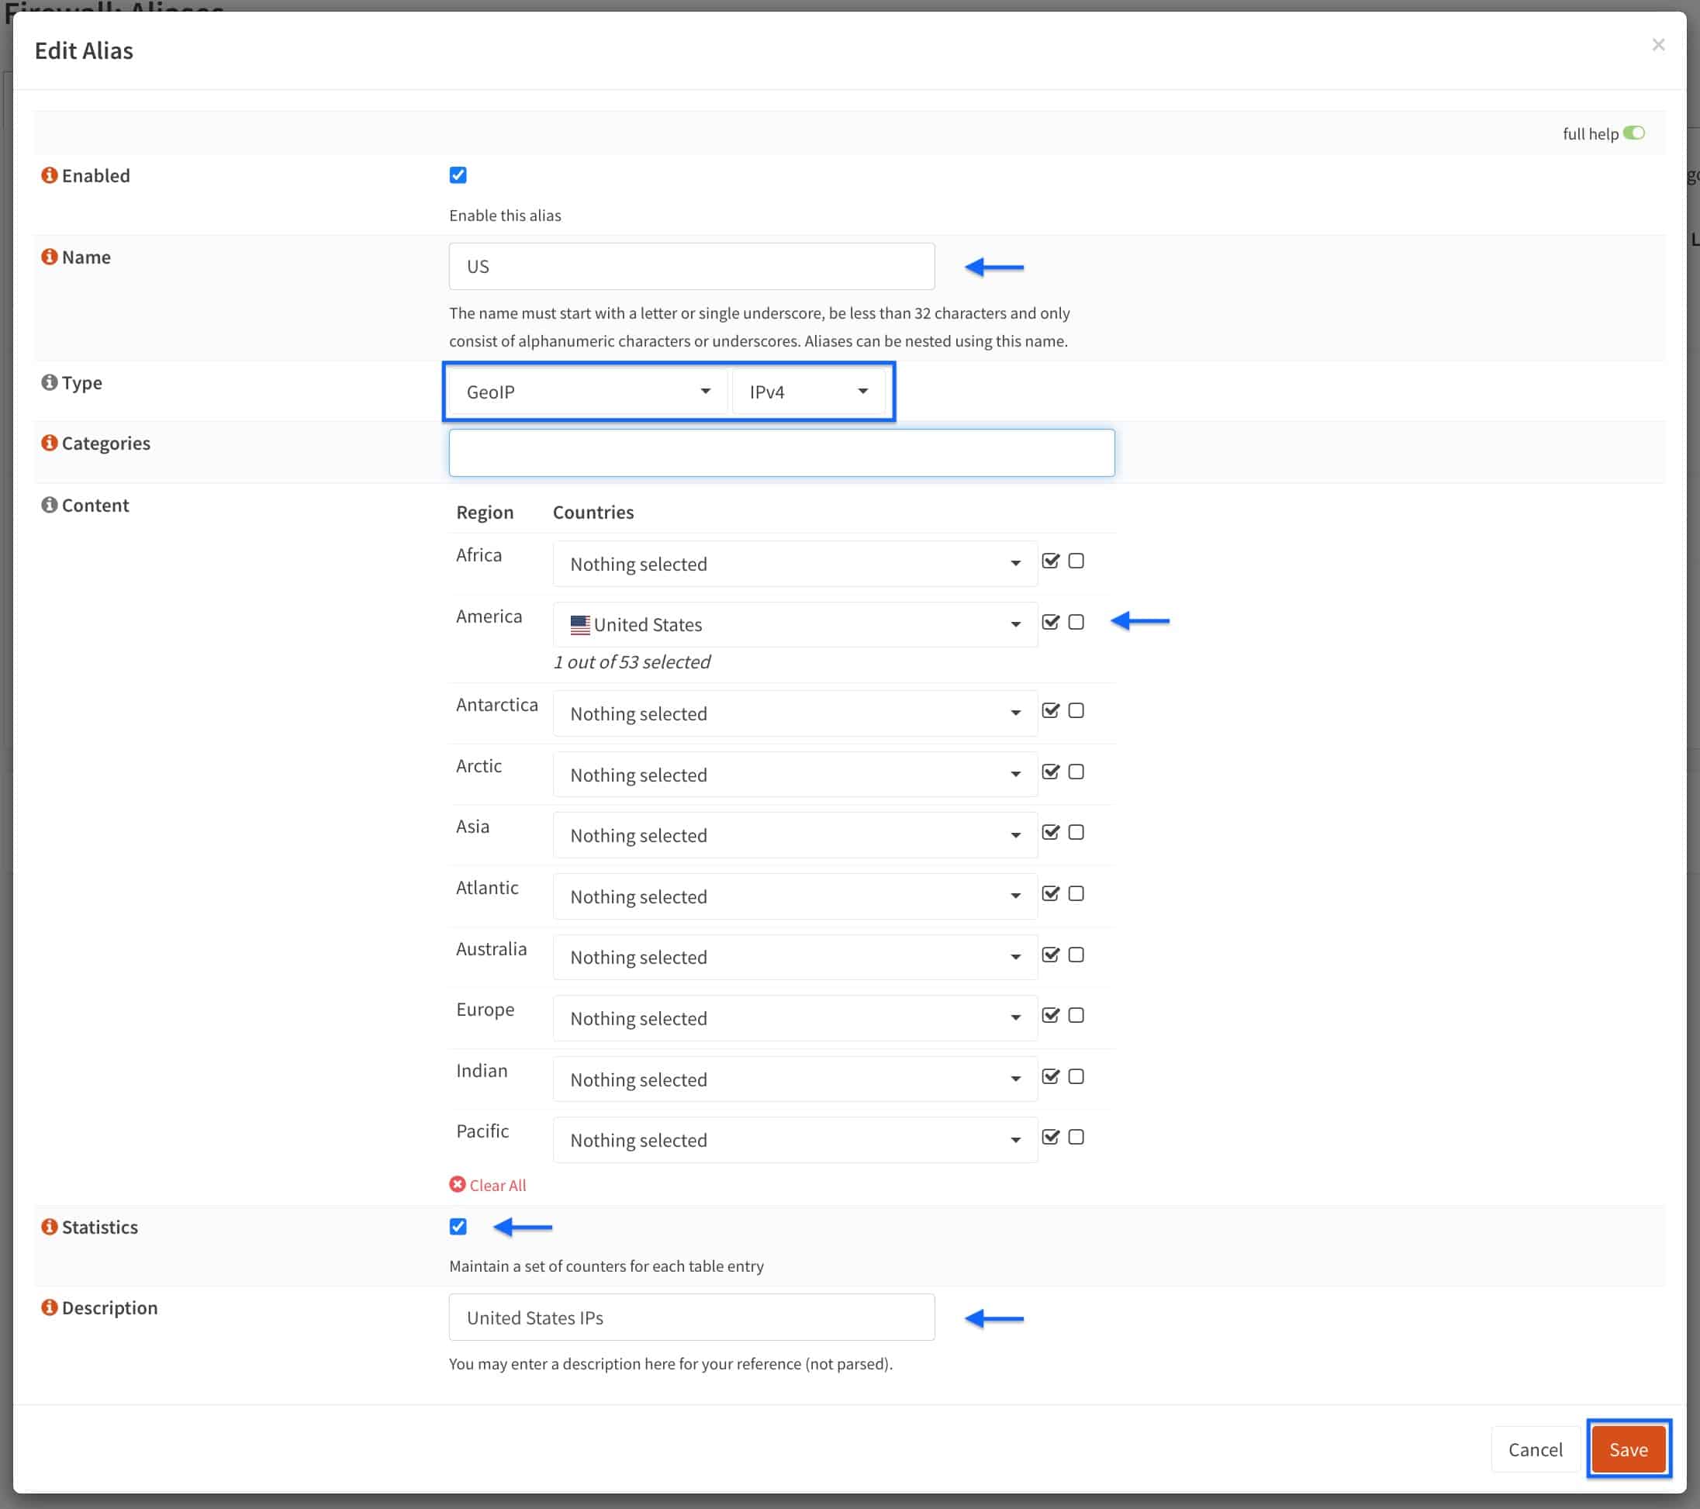This screenshot has width=1700, height=1509.
Task: Open the IPv4 protocol dropdown
Action: [x=809, y=392]
